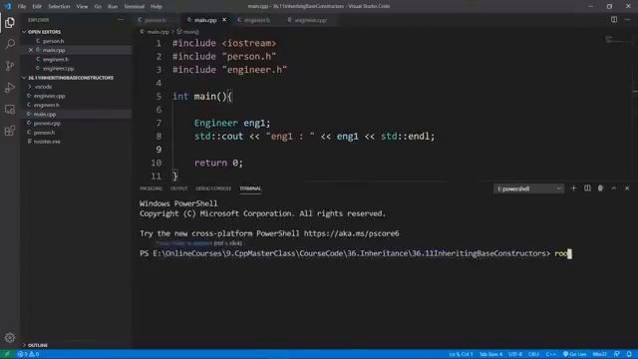Click Go Live in the status bar

(x=574, y=354)
